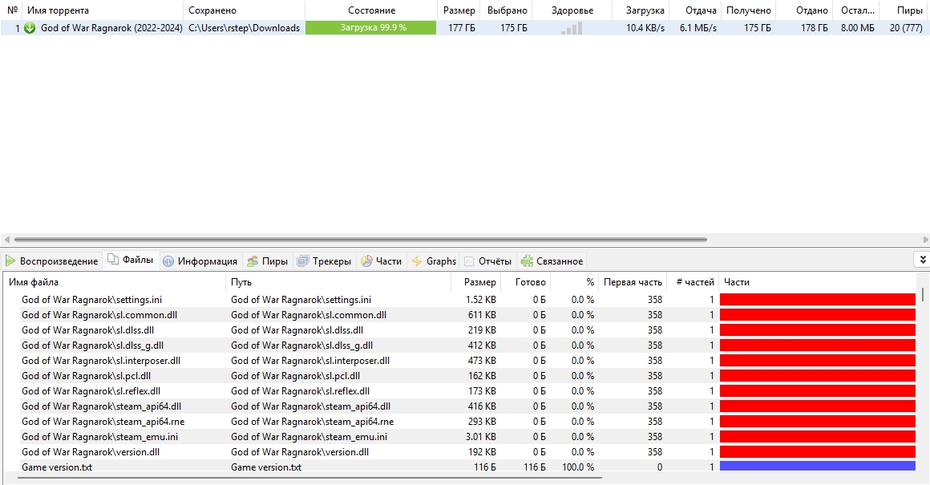
Task: Click the Playback tab play icon
Action: pos(10,261)
